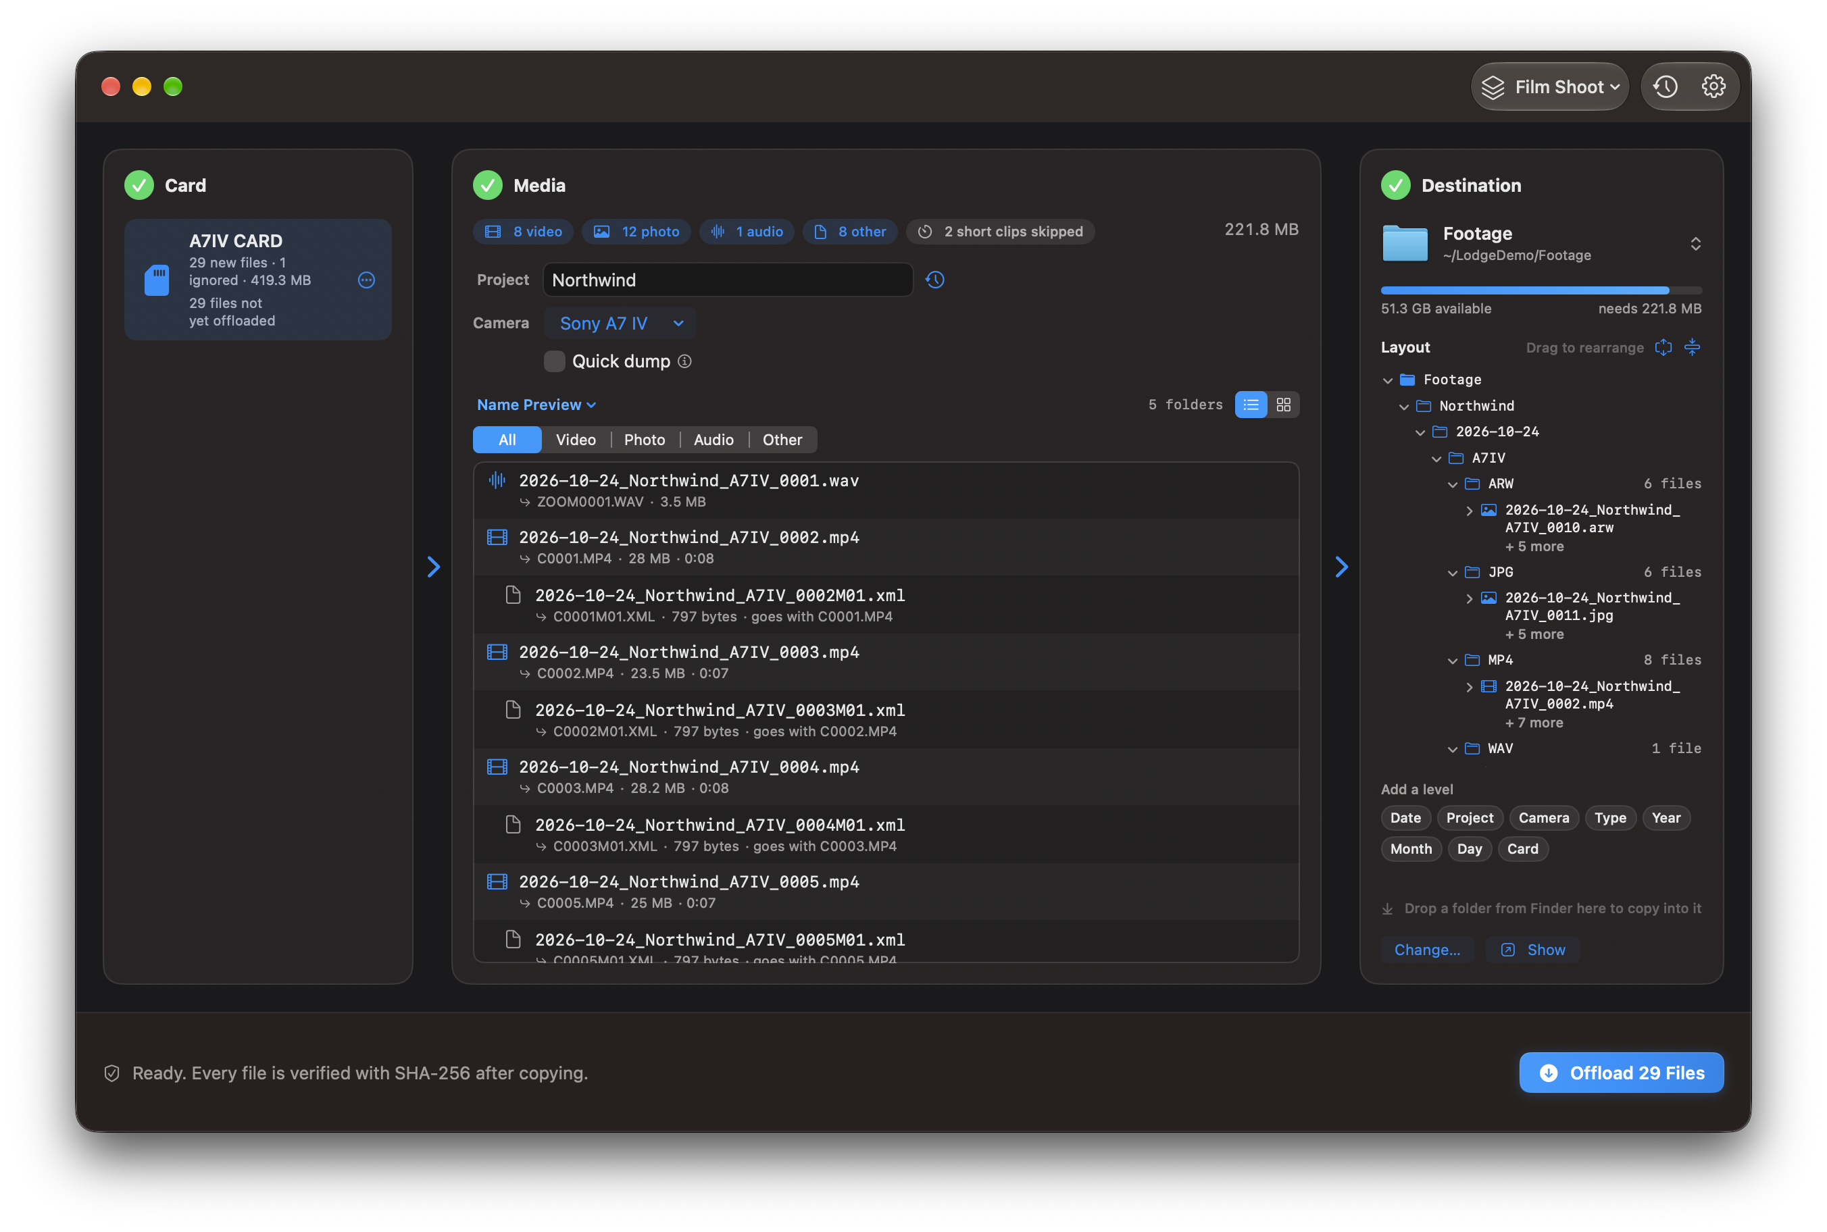The height and width of the screenshot is (1232, 1827).
Task: Toggle the 8 video filter chip
Action: pyautogui.click(x=524, y=232)
